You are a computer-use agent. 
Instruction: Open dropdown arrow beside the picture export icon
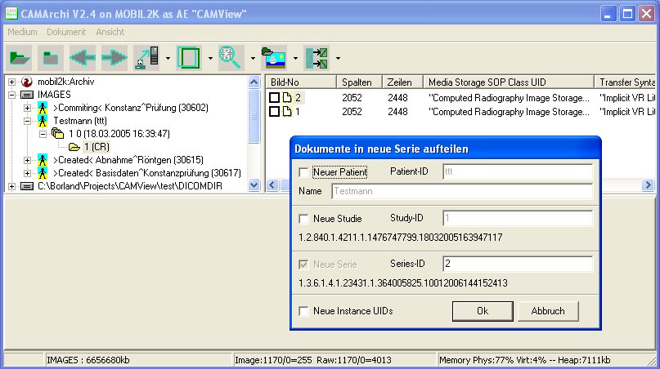click(295, 58)
